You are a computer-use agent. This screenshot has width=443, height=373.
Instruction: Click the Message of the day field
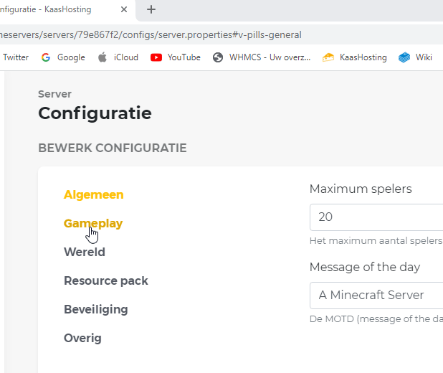pyautogui.click(x=376, y=295)
